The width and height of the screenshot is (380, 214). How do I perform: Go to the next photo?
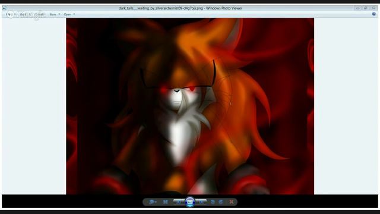pyautogui.click(x=201, y=202)
